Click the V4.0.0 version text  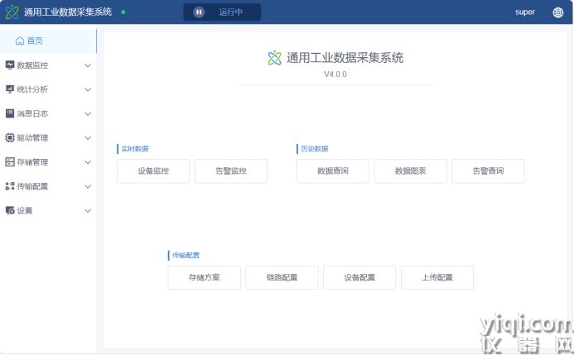[335, 74]
